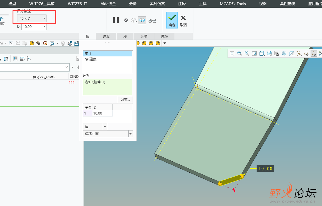Click the model tree list icon
The width and height of the screenshot is (322, 206).
[x=15, y=59]
